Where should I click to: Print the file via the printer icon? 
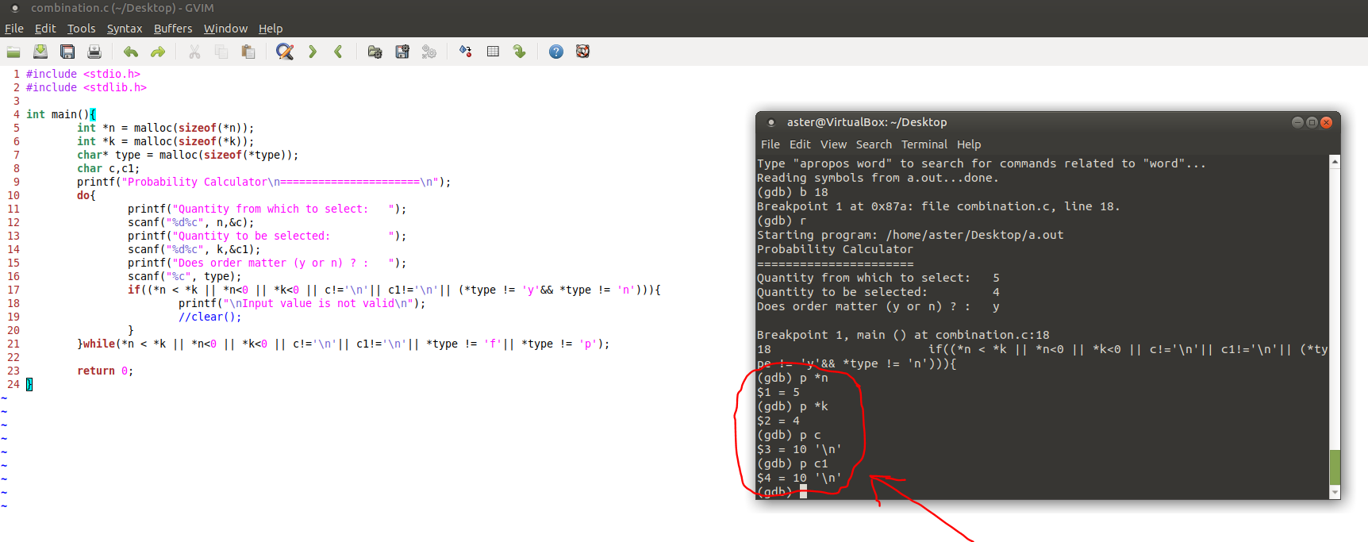coord(94,52)
